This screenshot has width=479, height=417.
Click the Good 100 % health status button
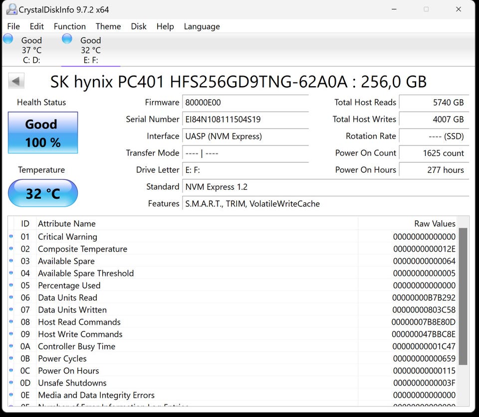(x=43, y=133)
